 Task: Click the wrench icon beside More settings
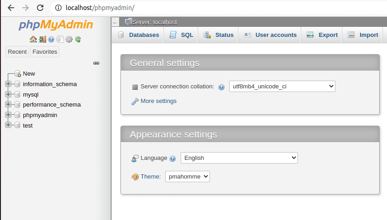pos(135,101)
